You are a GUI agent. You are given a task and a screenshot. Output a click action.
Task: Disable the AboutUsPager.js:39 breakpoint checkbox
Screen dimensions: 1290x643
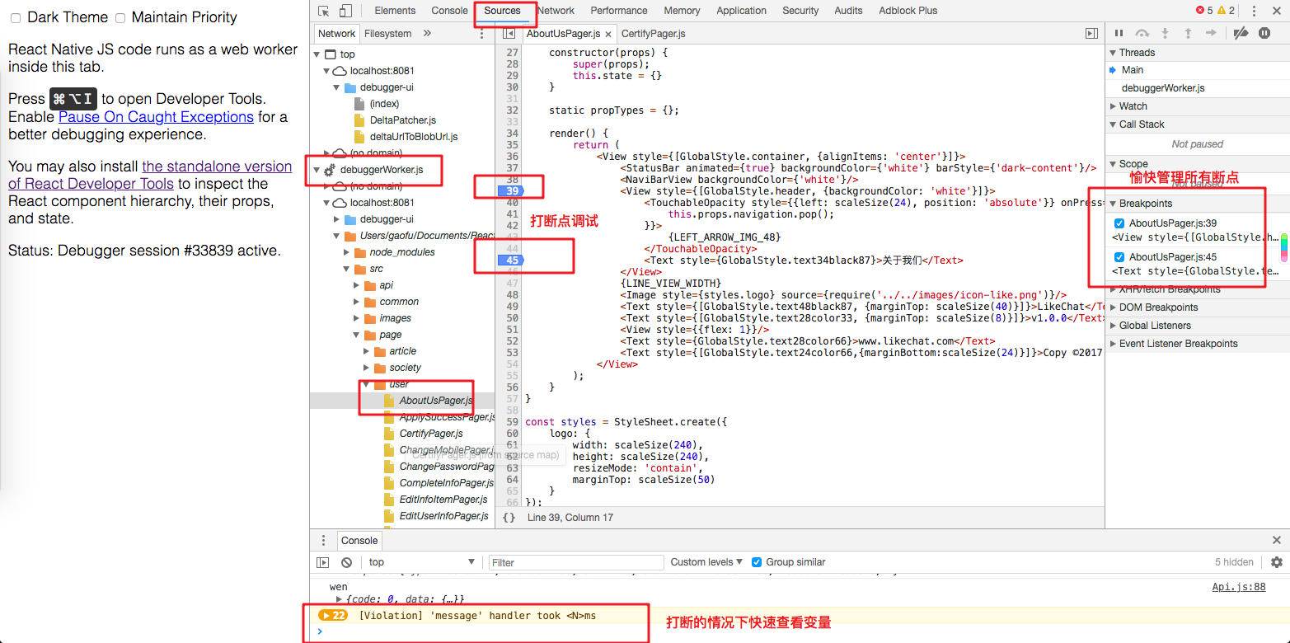(x=1119, y=223)
